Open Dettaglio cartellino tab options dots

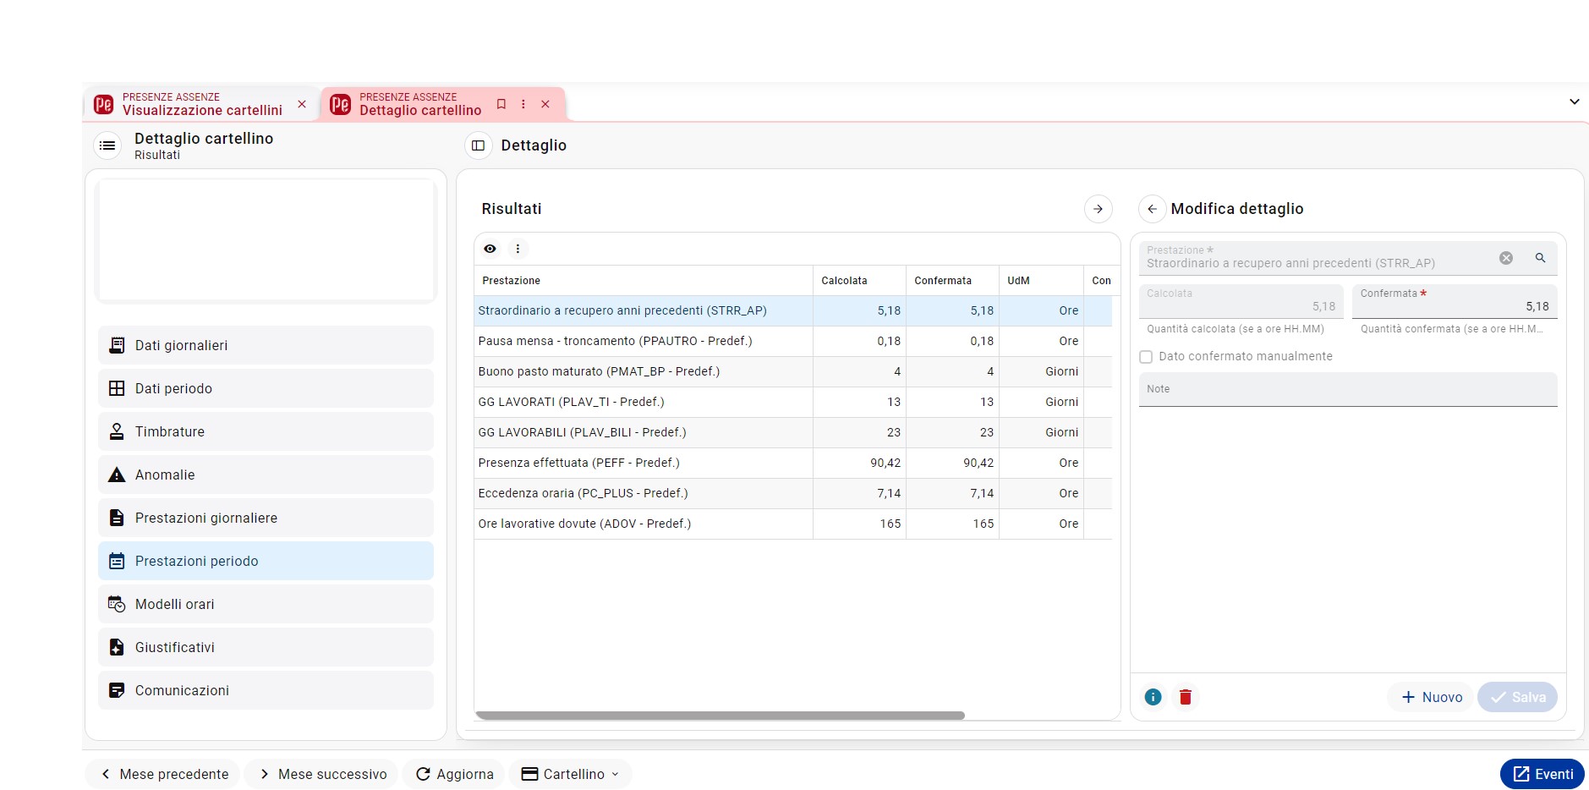[523, 104]
